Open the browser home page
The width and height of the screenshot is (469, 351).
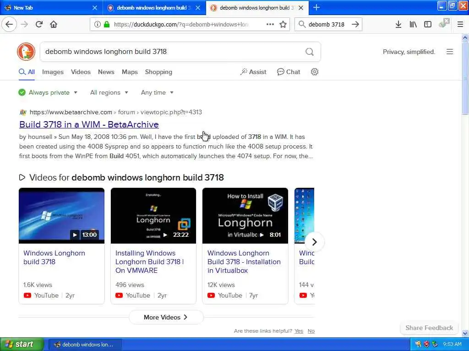coord(54,24)
